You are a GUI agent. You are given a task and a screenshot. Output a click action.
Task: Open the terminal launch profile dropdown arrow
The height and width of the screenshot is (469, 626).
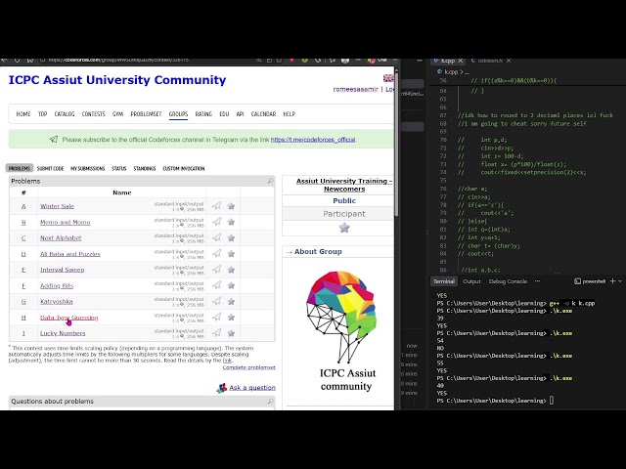(x=620, y=281)
